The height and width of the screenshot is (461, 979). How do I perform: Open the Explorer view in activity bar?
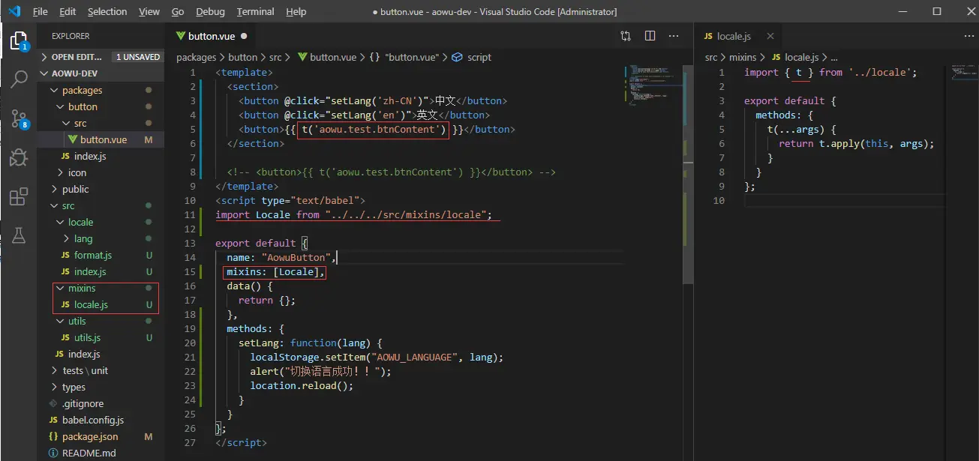point(19,40)
